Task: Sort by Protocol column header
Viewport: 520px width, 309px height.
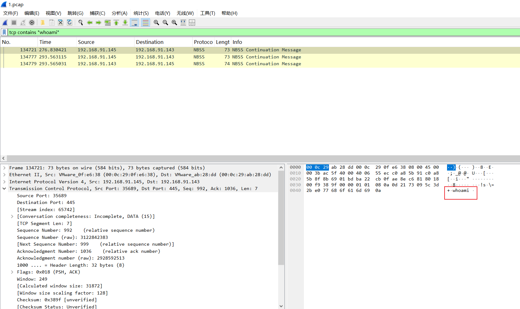Action: click(x=203, y=42)
